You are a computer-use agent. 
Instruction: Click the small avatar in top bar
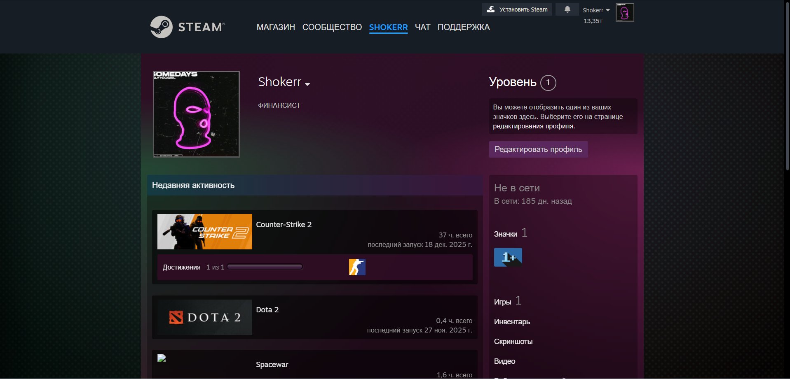(625, 12)
